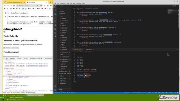This screenshot has height=101, width=180.
Task: Collapse the layouts folder in Explorer
Action: [62, 36]
